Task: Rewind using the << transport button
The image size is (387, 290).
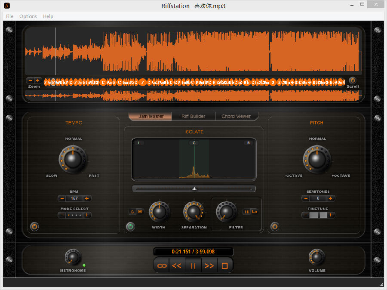Action: (x=177, y=266)
